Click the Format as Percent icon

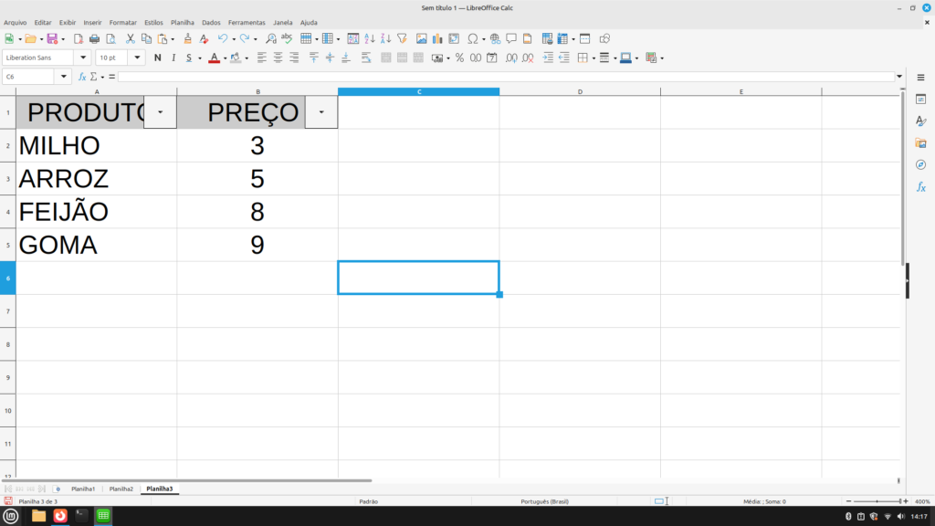coord(460,58)
